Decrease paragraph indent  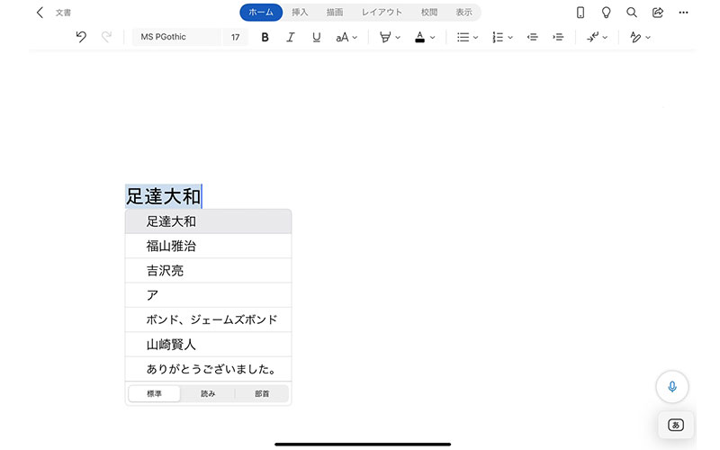click(532, 37)
